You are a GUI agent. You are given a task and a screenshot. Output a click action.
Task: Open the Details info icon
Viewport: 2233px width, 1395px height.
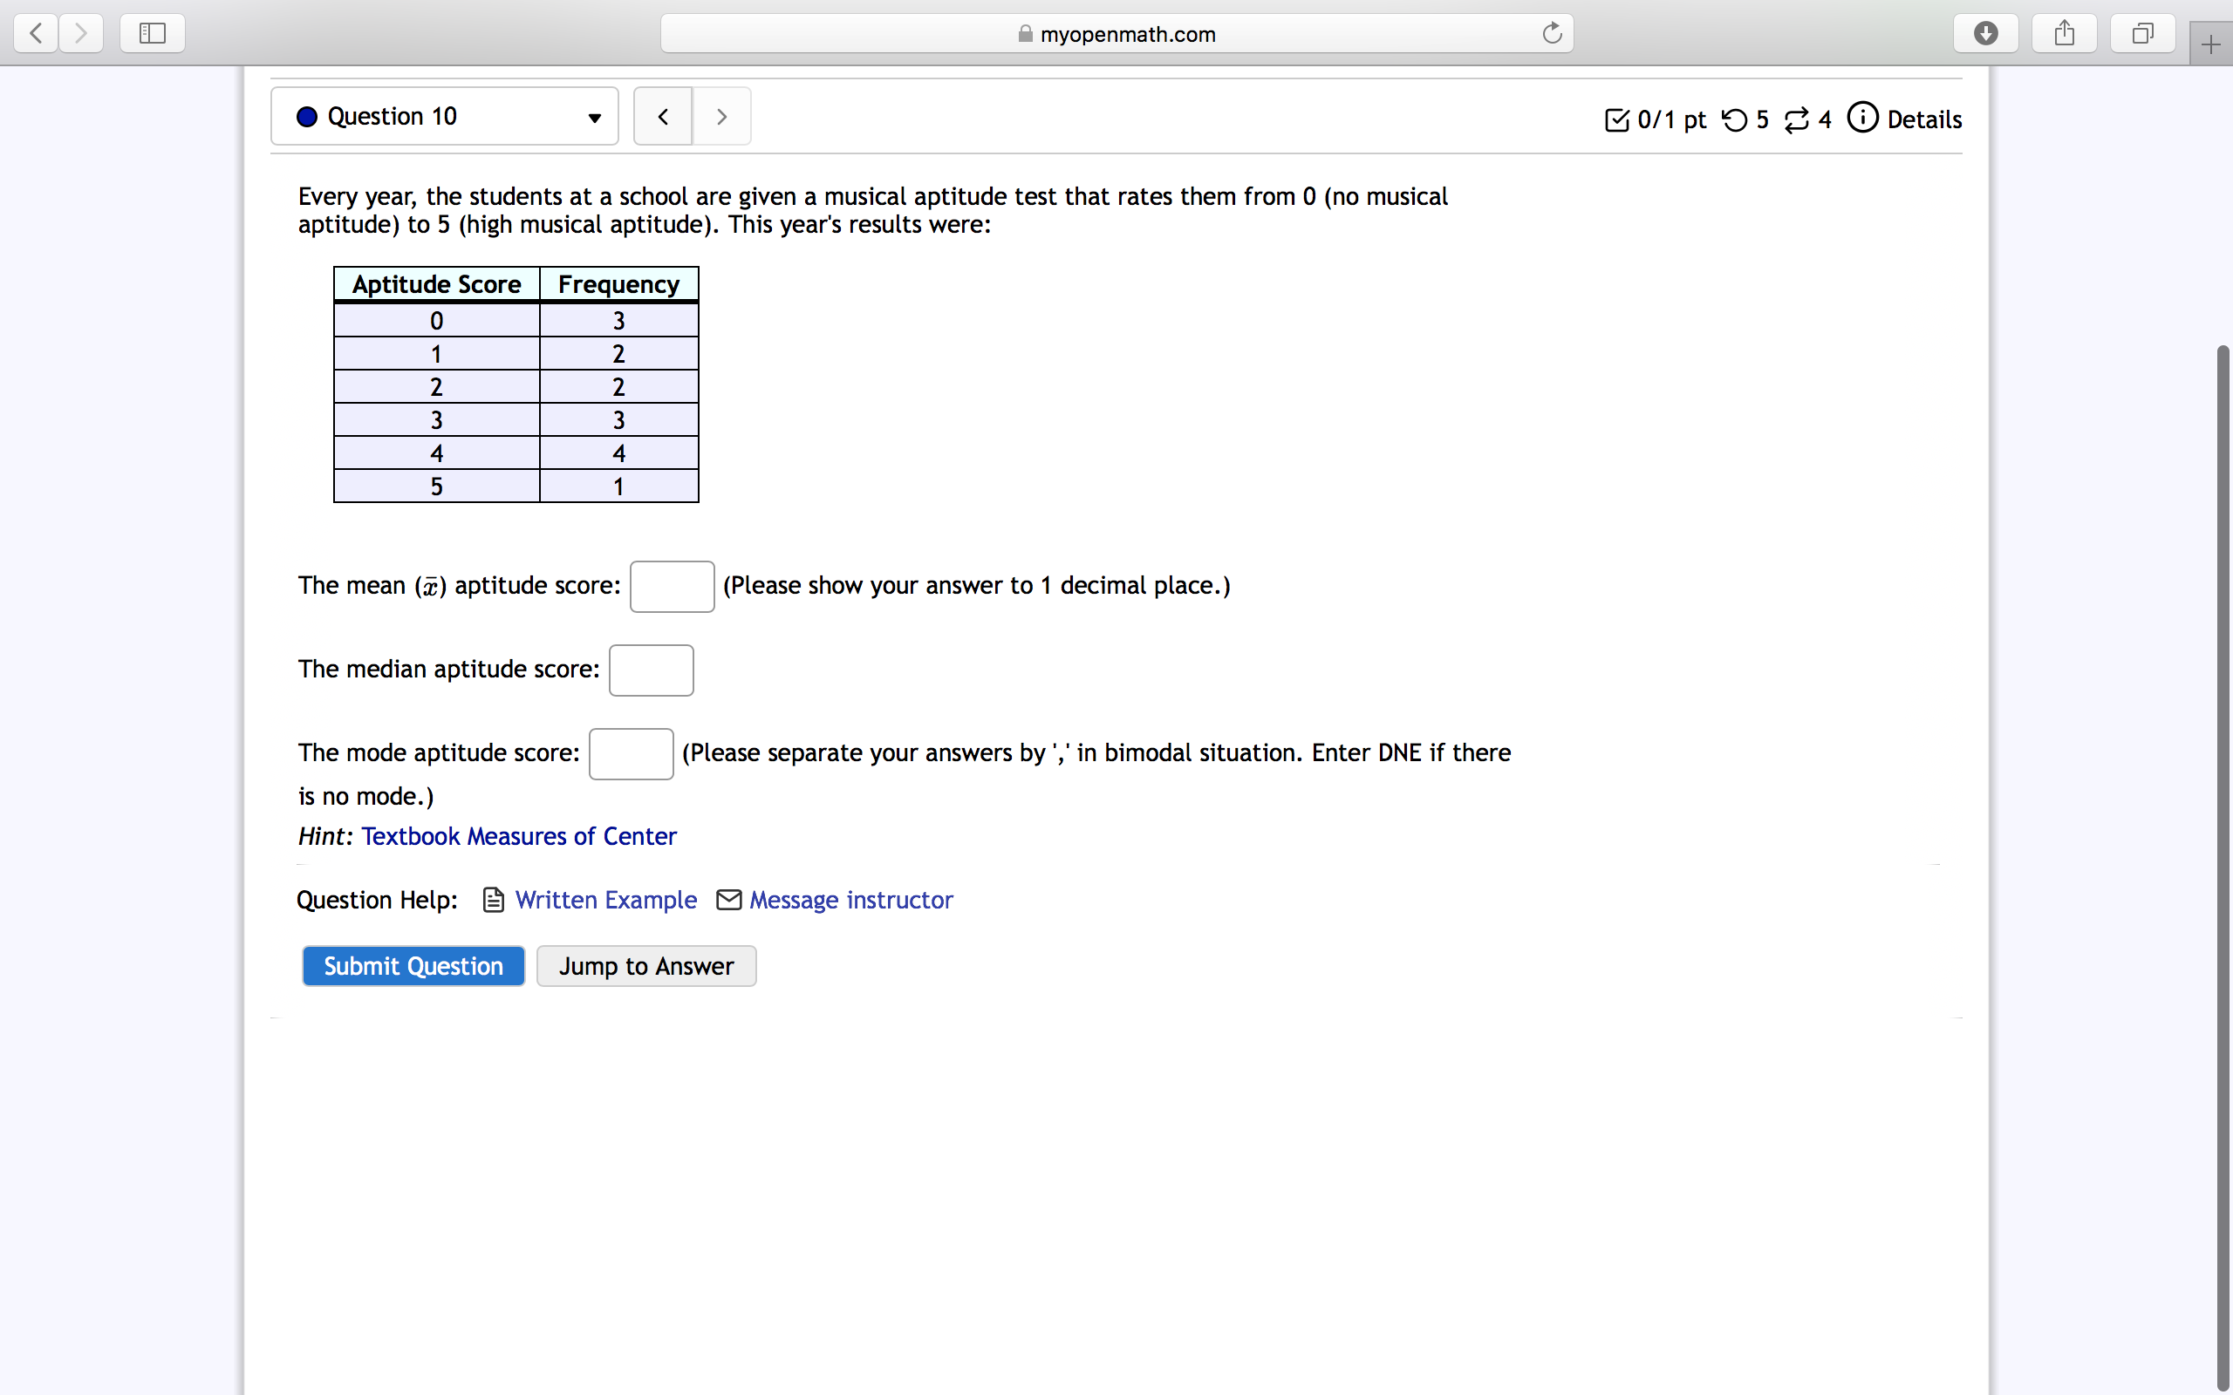click(1862, 119)
